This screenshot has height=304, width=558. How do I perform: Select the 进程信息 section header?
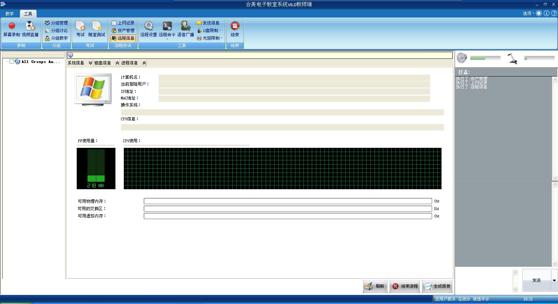tap(129, 63)
